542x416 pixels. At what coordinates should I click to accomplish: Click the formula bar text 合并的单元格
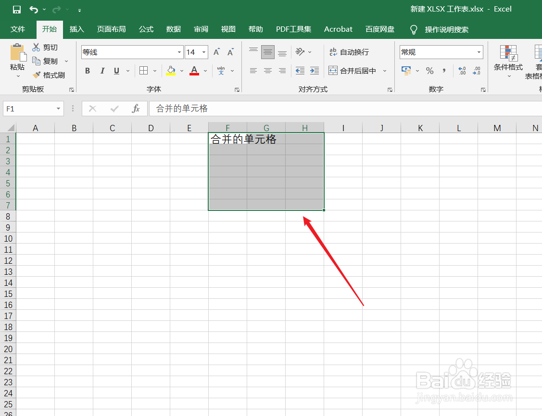click(182, 109)
